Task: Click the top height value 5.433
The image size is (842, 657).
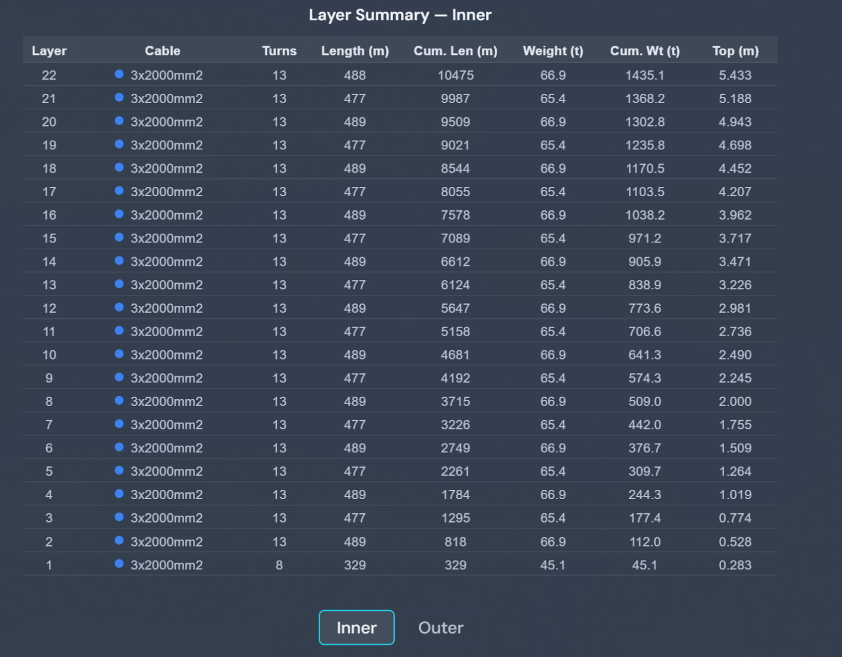Action: point(735,75)
